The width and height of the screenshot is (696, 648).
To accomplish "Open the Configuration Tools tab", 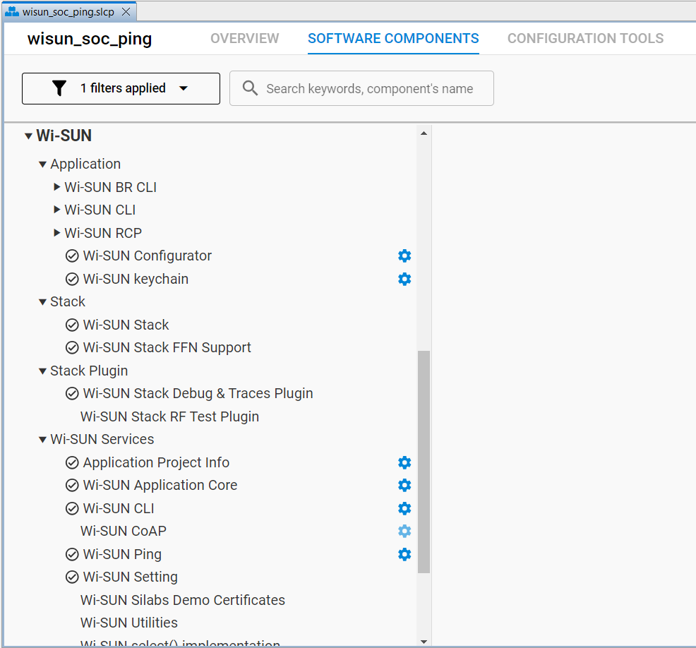I will pos(585,39).
